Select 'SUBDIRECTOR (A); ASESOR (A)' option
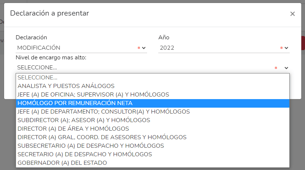The height and width of the screenshot is (170, 305). pos(84,120)
